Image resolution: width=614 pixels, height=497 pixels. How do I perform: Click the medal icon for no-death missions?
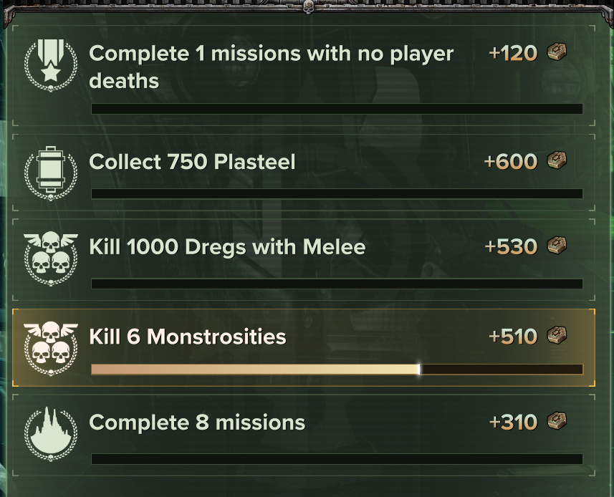coord(50,66)
